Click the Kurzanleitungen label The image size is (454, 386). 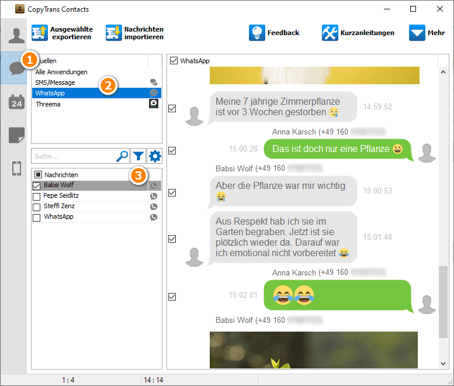click(x=367, y=33)
